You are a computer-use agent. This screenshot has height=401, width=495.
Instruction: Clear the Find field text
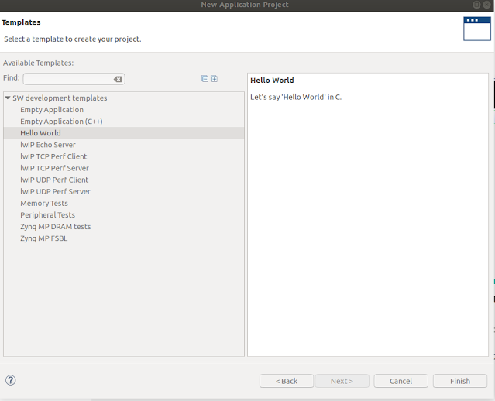coord(118,79)
